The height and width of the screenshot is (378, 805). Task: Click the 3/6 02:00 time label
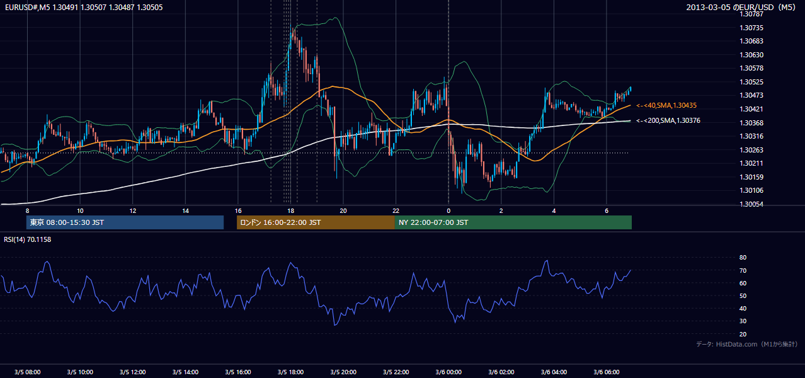click(x=501, y=372)
